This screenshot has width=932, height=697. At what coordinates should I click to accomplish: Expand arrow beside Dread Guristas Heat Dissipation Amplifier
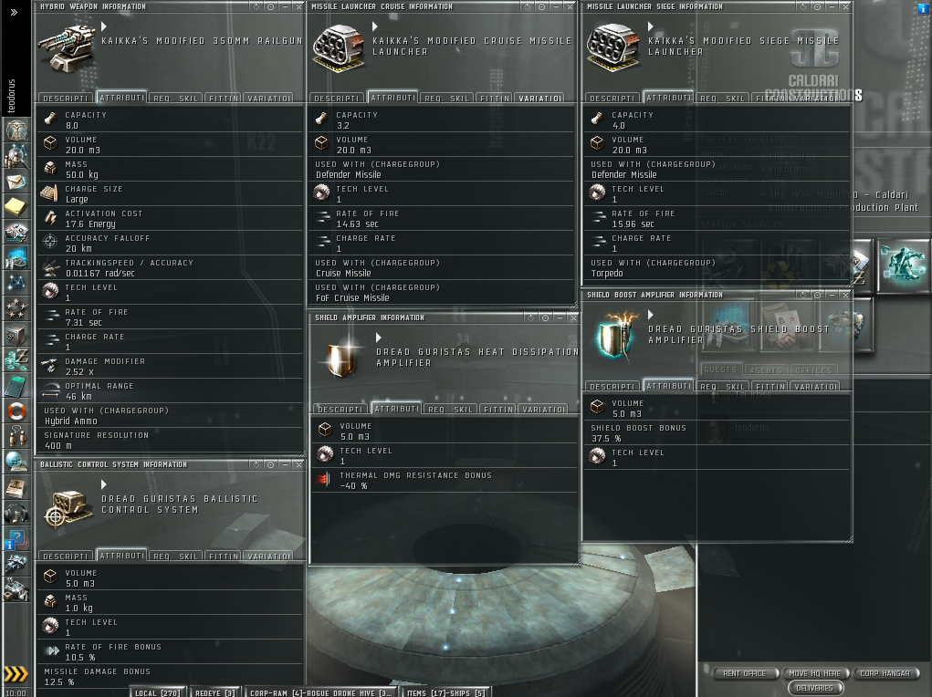tap(379, 338)
